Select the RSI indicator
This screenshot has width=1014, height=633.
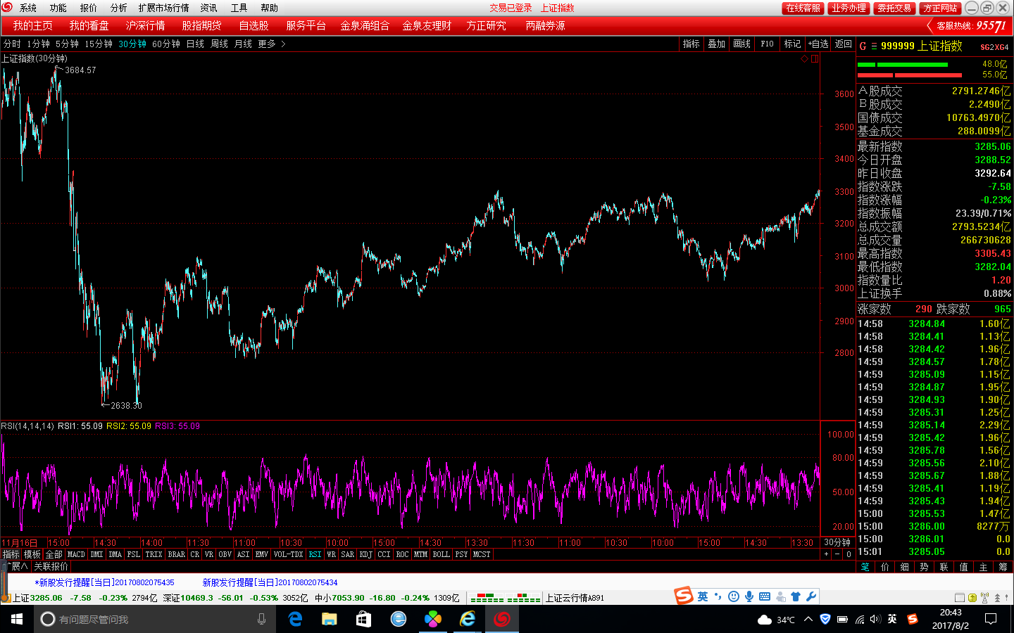(x=315, y=554)
